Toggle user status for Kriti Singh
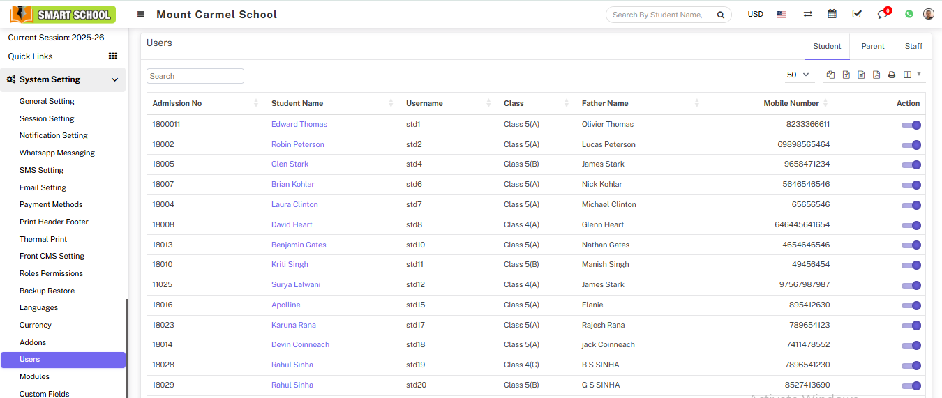 [911, 265]
